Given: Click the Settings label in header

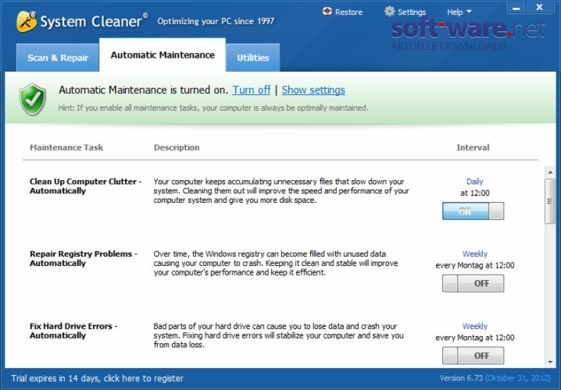Looking at the screenshot, I should point(412,12).
